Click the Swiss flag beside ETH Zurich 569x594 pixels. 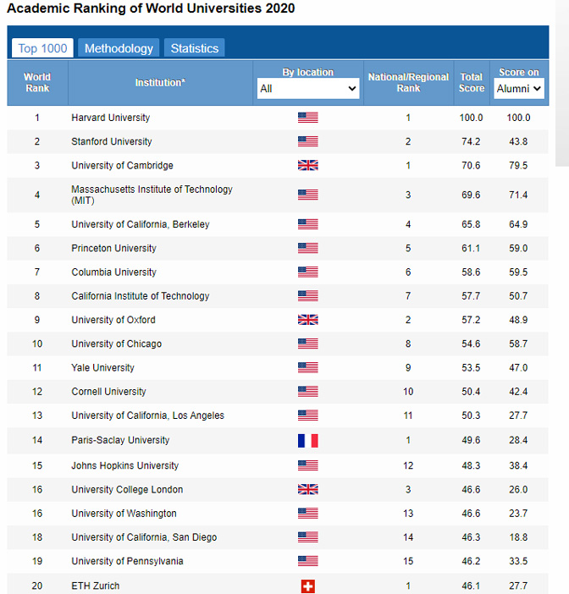click(307, 586)
